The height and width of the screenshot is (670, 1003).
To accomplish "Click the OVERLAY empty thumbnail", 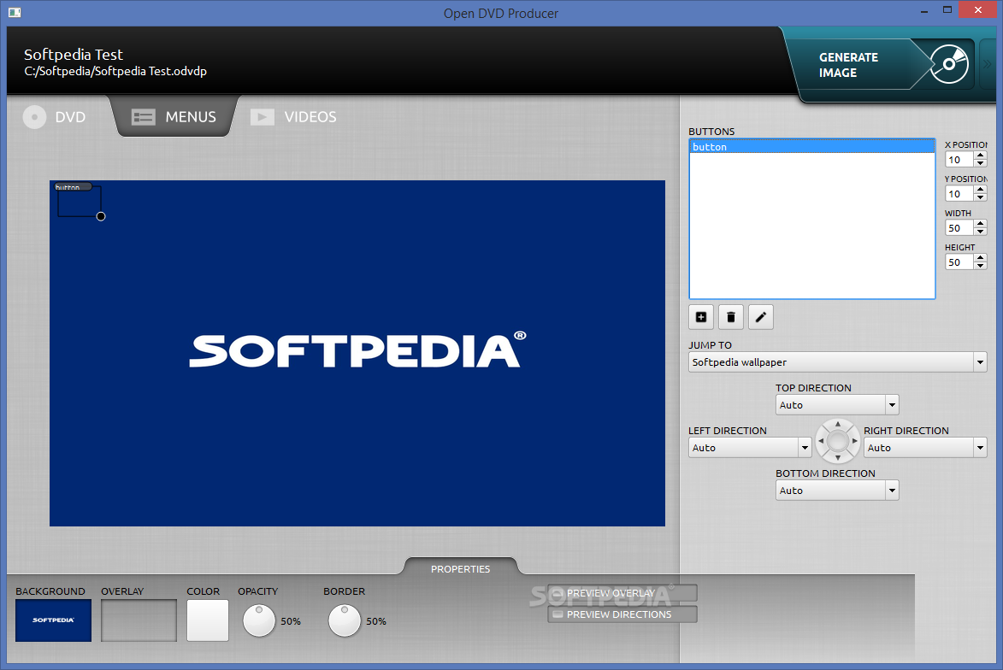I will 139,620.
